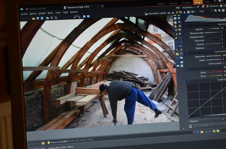Click the Copy icon in the toolbar
This screenshot has width=226, height=149.
pos(48,18)
